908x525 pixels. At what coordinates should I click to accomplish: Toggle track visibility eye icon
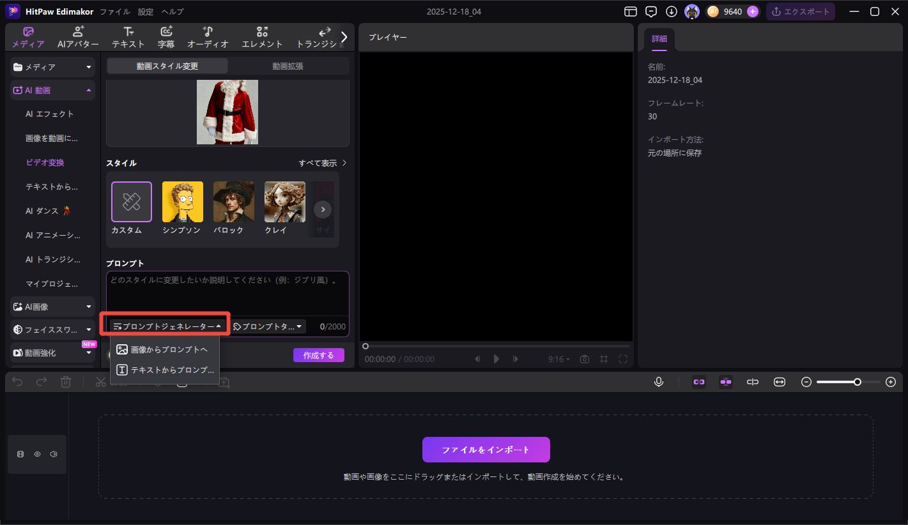(x=37, y=454)
